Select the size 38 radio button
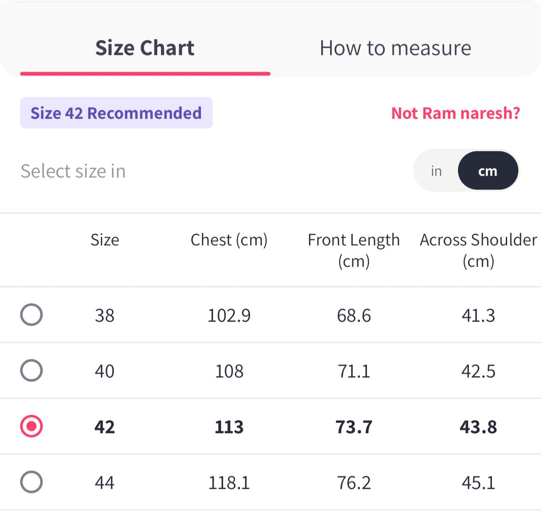Image resolution: width=541 pixels, height=519 pixels. 32,314
